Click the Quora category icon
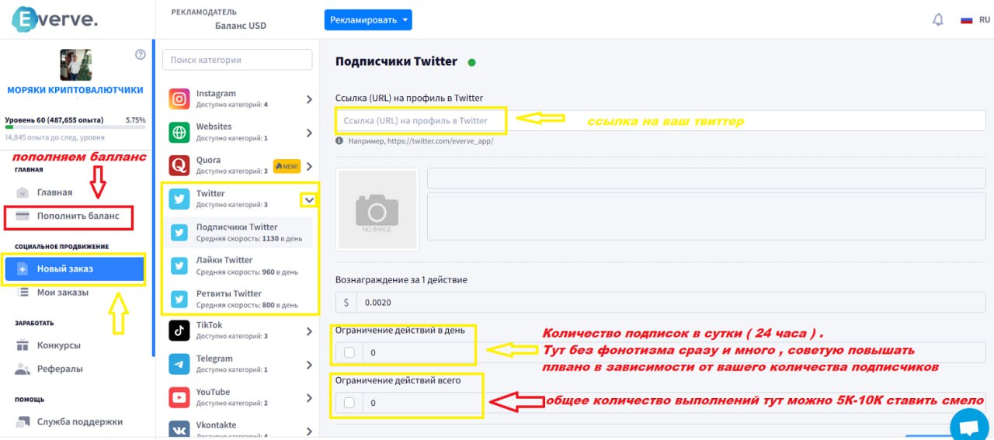This screenshot has height=440, width=994. click(179, 165)
